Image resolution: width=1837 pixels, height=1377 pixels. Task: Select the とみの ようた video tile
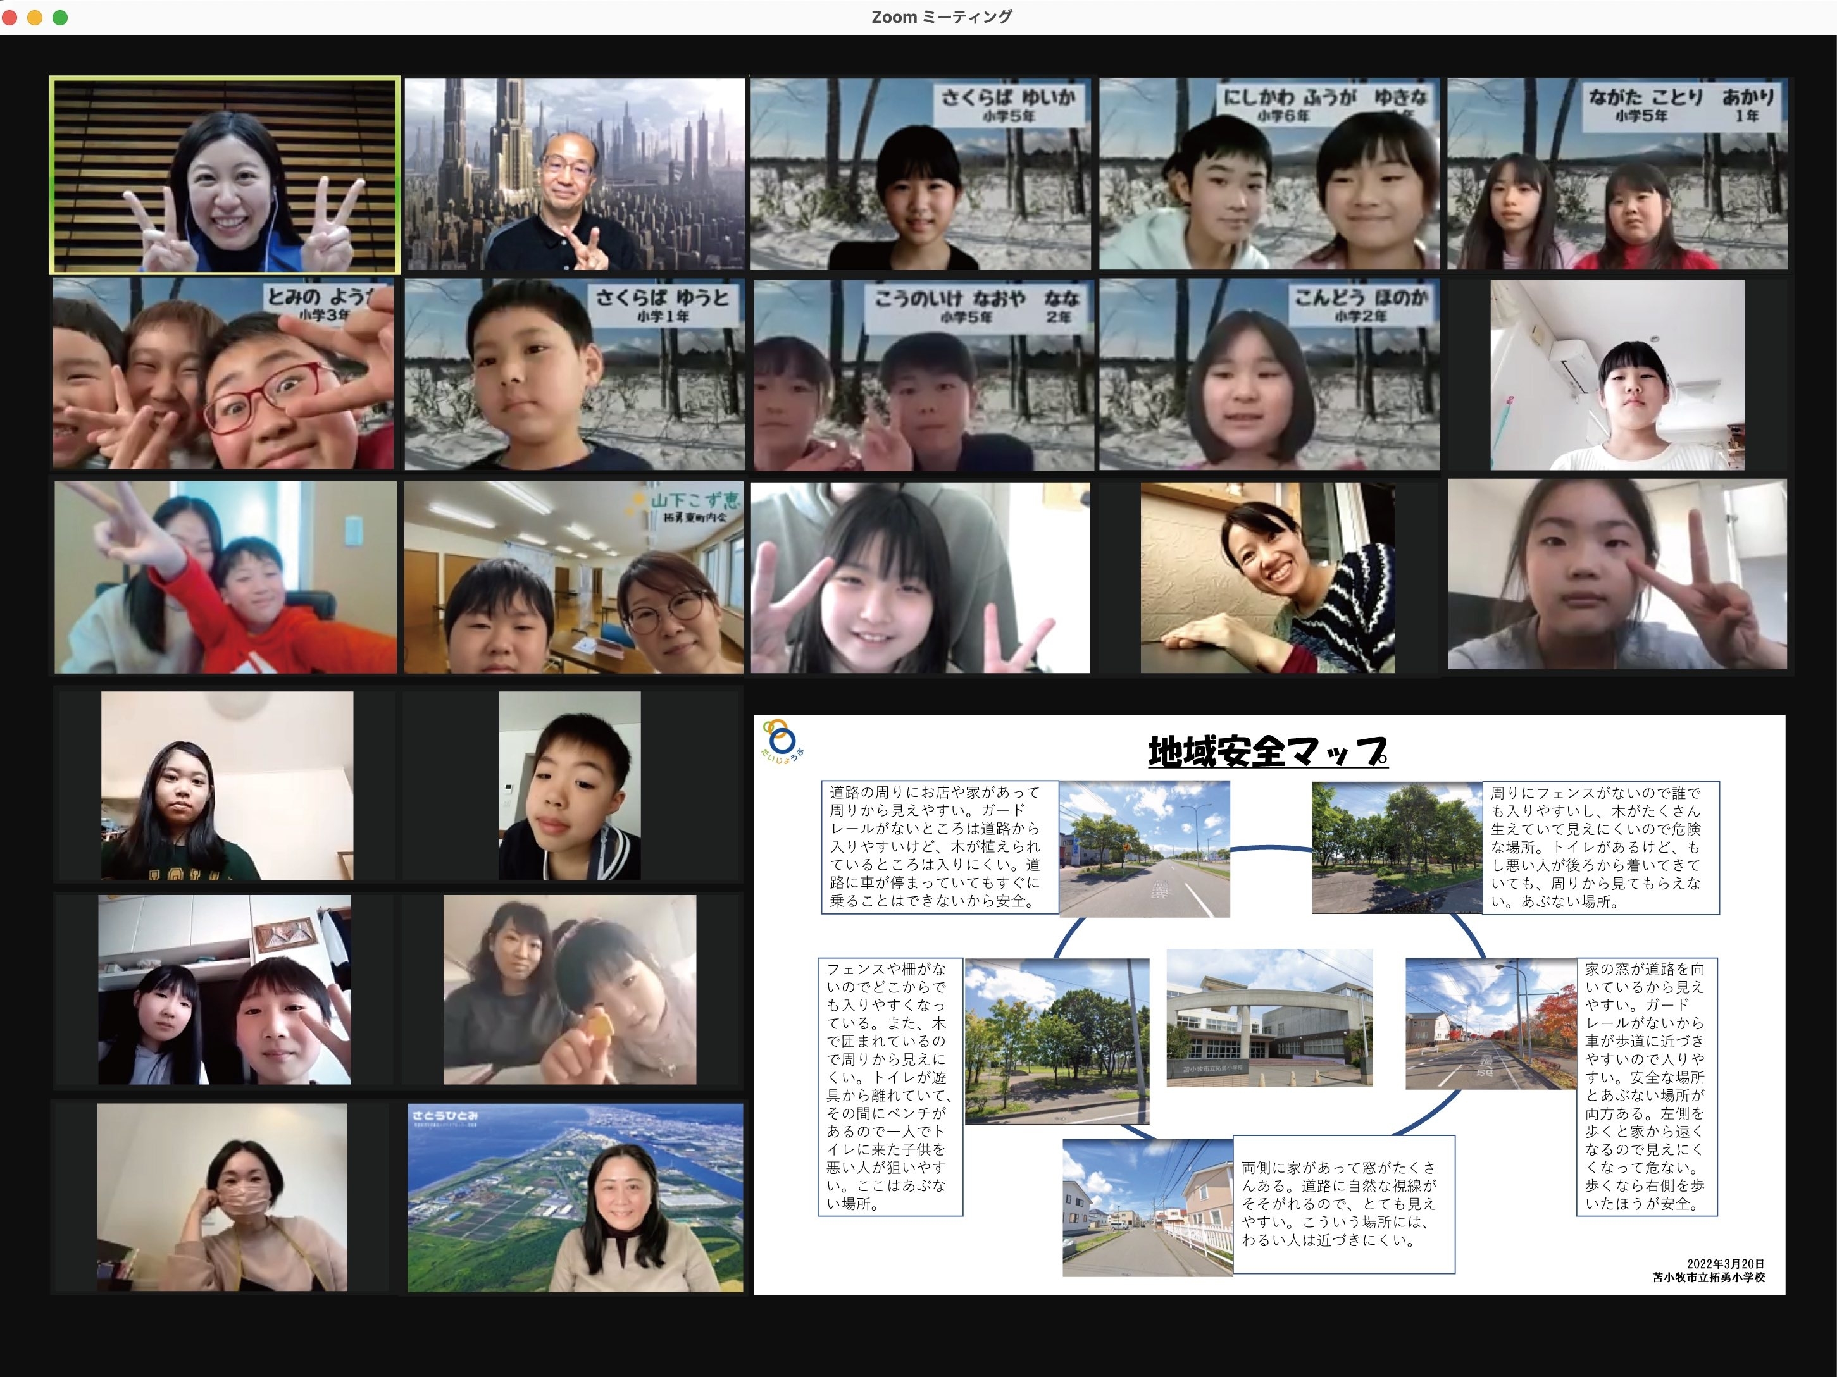point(223,374)
